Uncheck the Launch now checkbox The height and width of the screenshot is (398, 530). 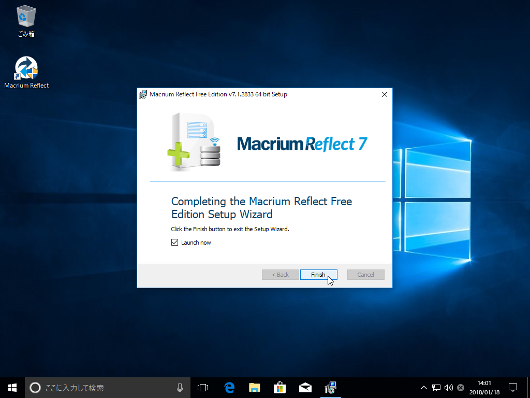(174, 243)
